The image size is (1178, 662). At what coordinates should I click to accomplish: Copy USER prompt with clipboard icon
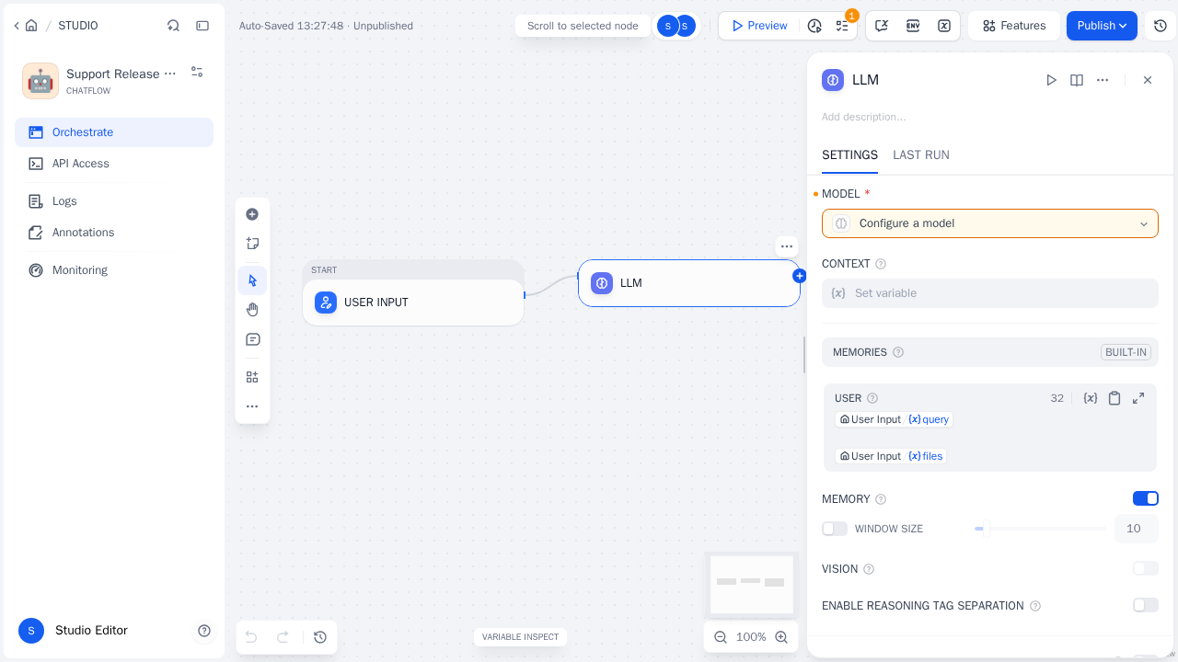[x=1114, y=398]
